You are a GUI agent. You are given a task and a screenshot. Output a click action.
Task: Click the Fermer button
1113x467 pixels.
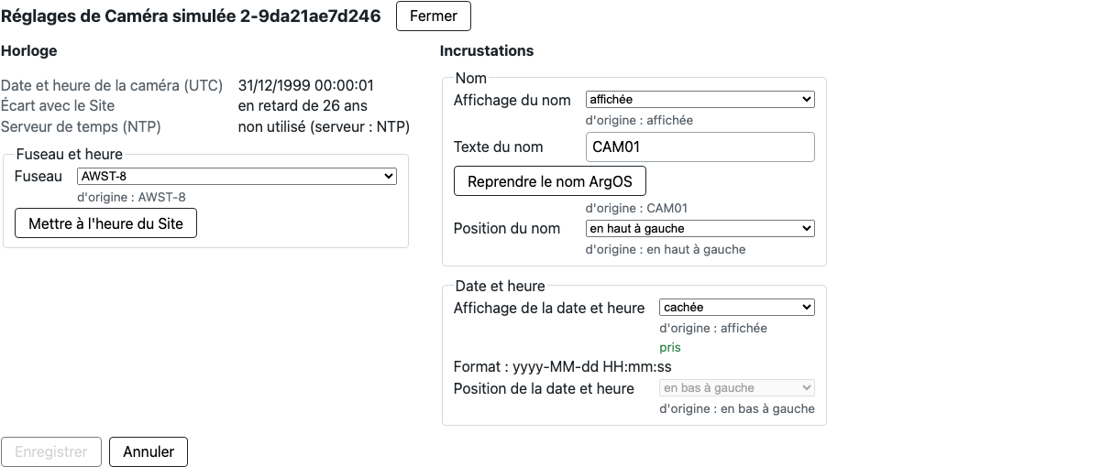(x=433, y=16)
